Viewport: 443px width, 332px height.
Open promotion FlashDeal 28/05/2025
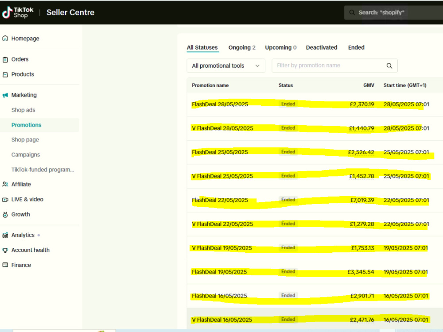(220, 104)
